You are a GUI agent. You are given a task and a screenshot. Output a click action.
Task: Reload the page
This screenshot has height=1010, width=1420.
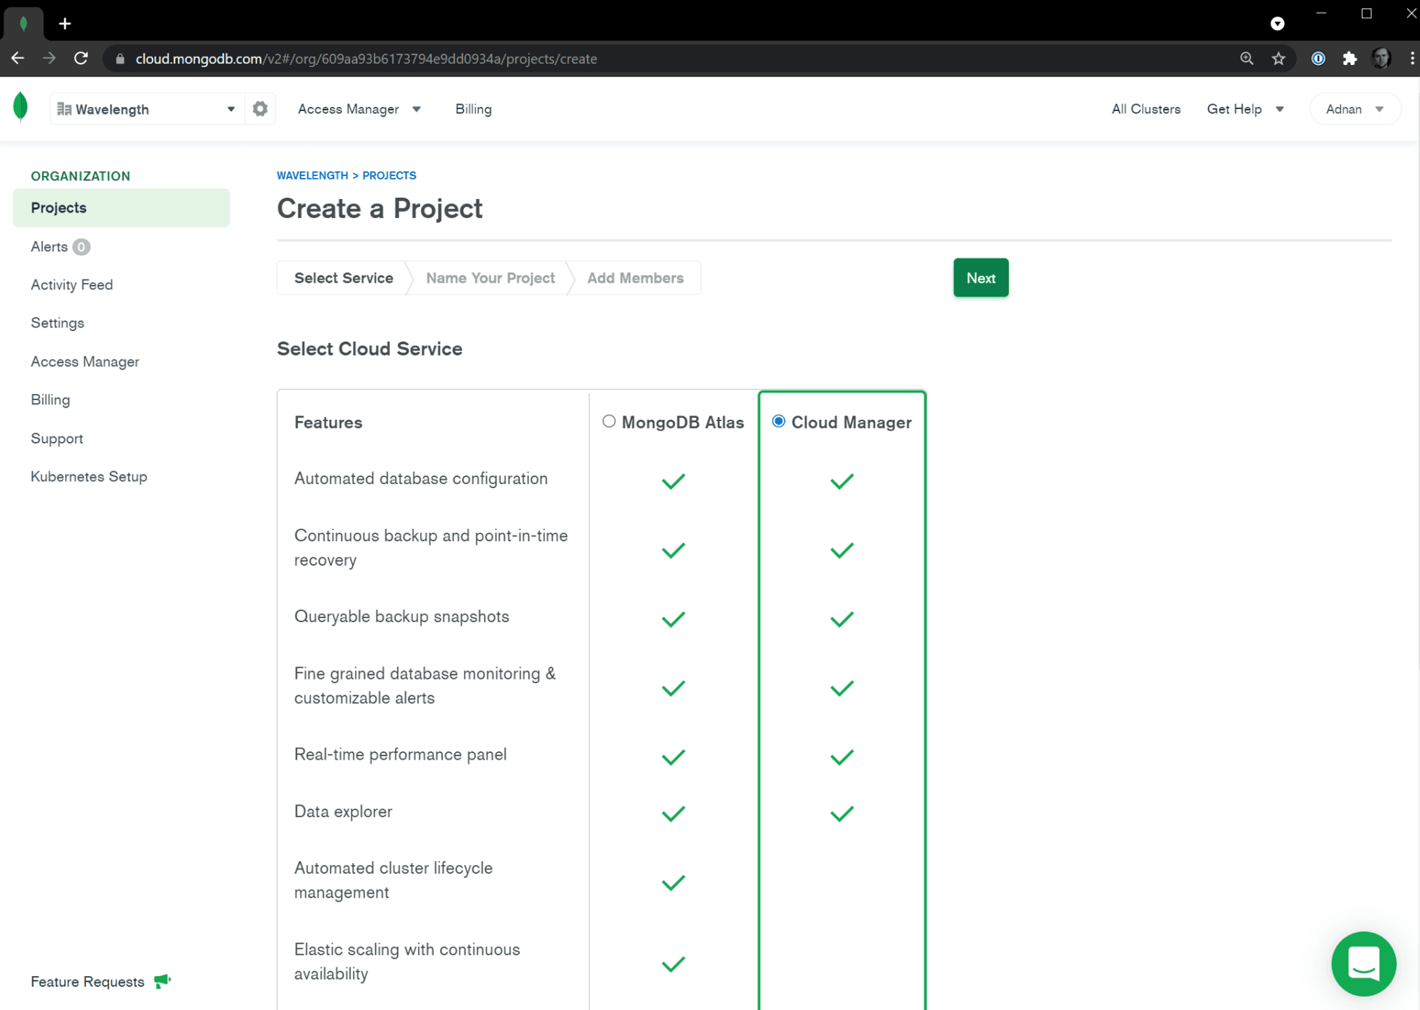pyautogui.click(x=81, y=59)
